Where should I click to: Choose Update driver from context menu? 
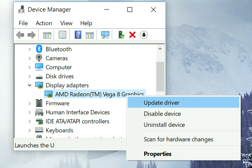[183, 103]
